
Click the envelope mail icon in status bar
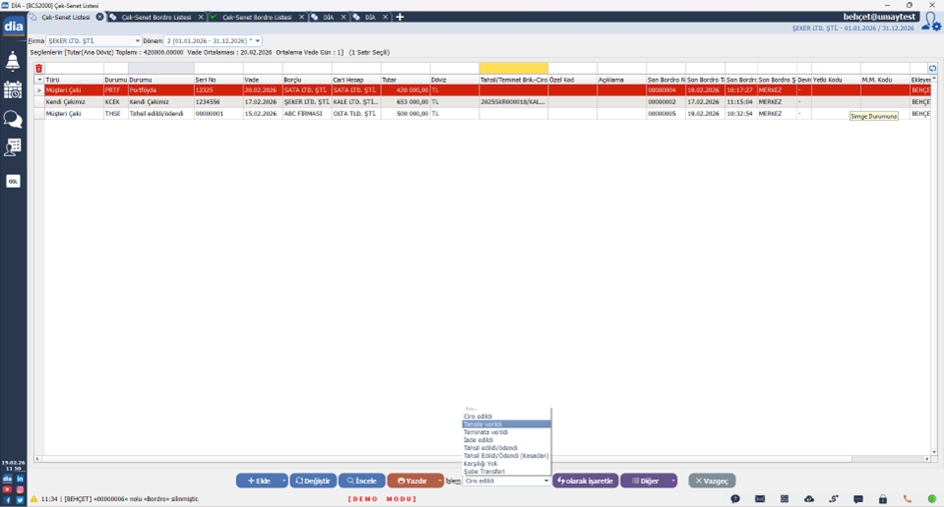pyautogui.click(x=760, y=499)
